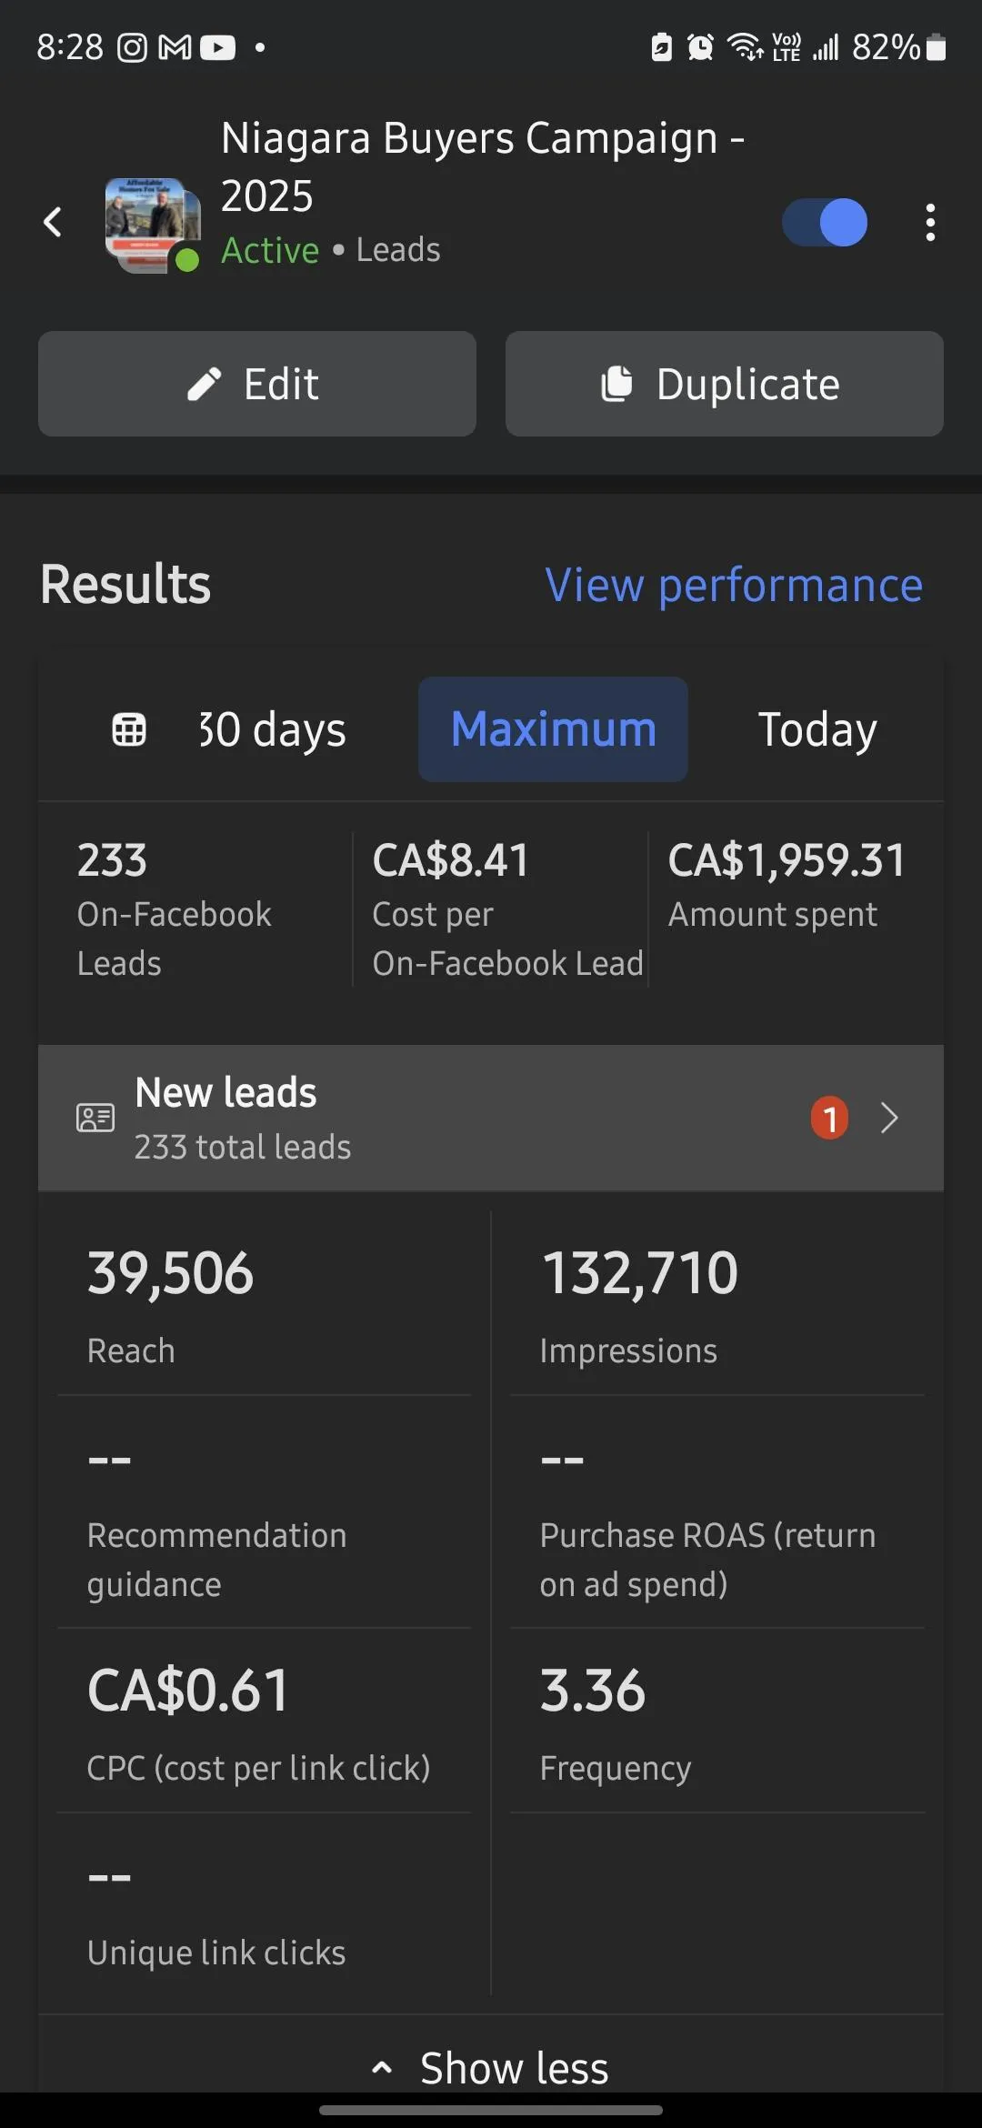Toggle the campaign active switch off
Viewport: 982px width, 2128px height.
point(825,222)
